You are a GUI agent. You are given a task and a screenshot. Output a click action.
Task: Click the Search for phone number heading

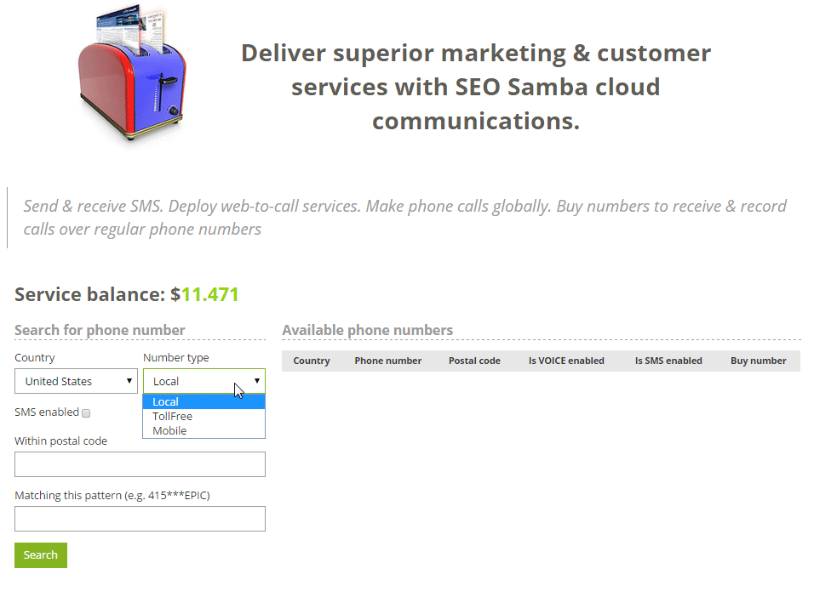(x=100, y=330)
